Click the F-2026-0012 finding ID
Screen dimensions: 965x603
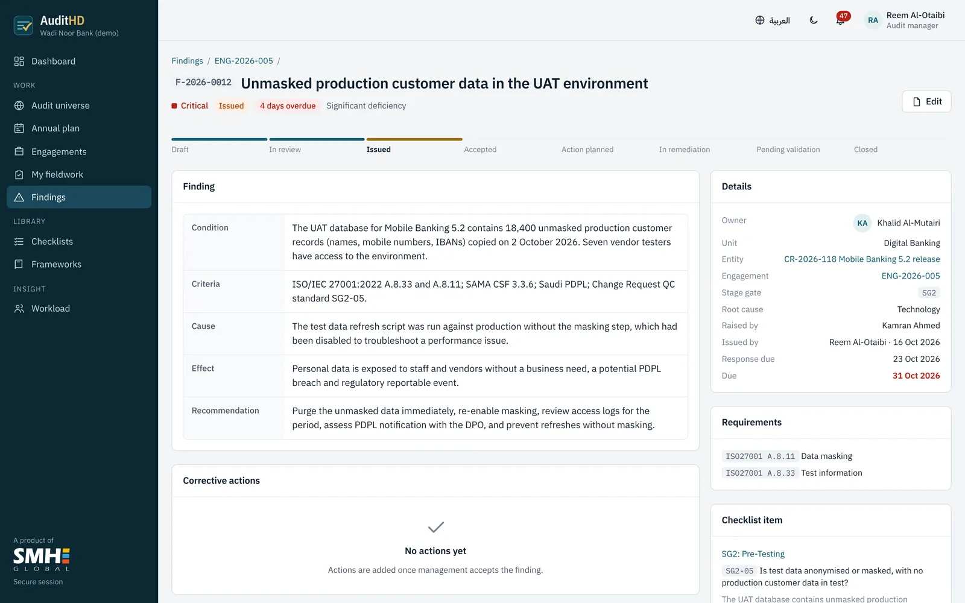(203, 83)
